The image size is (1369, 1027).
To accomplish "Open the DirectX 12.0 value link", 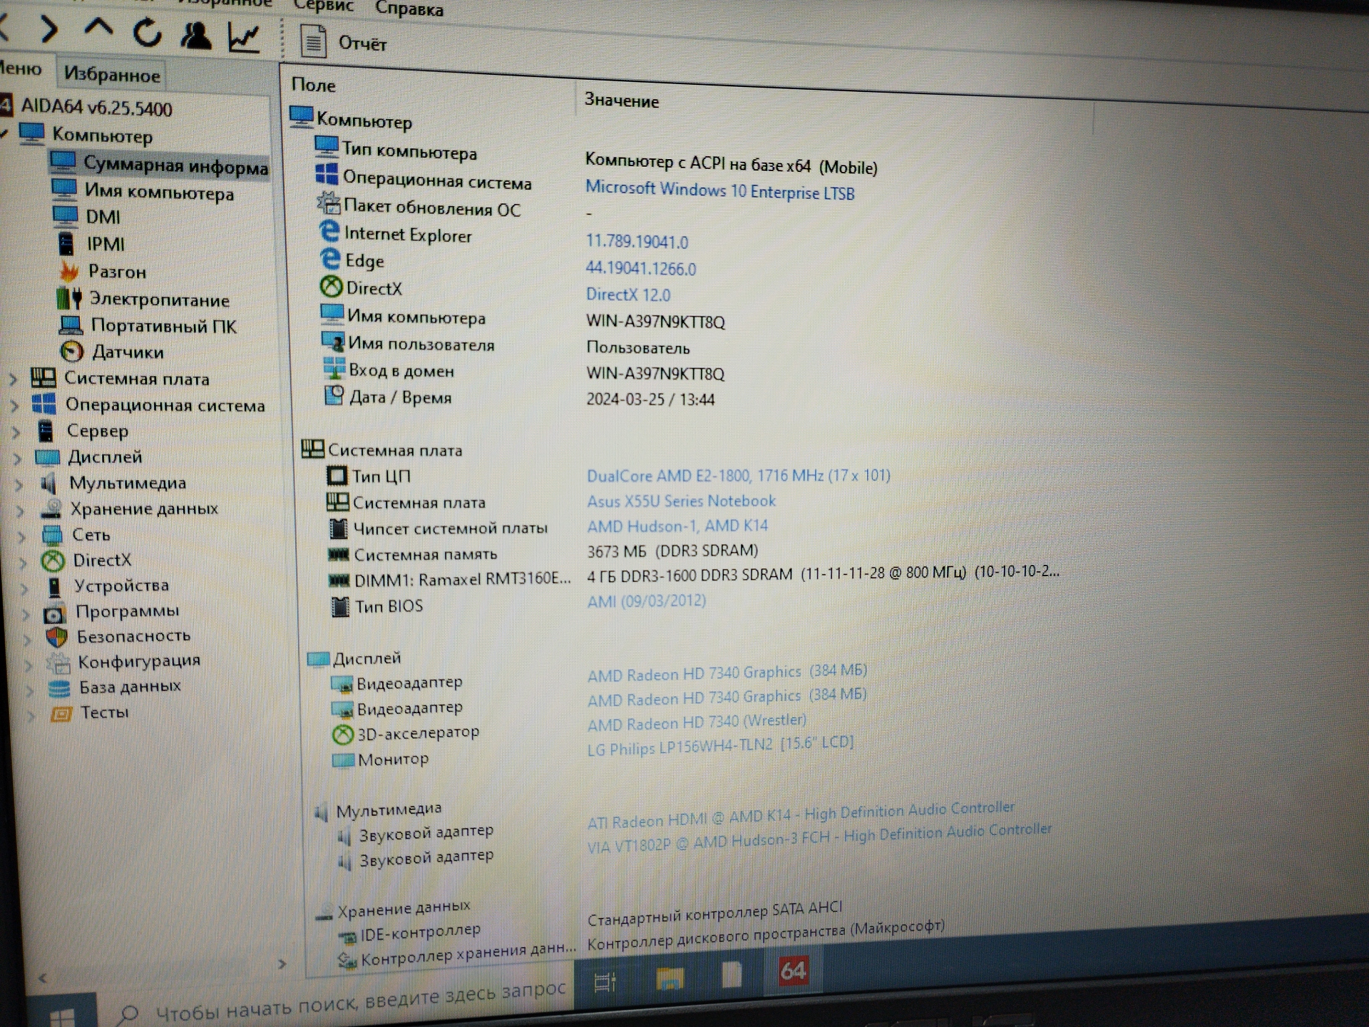I will click(628, 295).
